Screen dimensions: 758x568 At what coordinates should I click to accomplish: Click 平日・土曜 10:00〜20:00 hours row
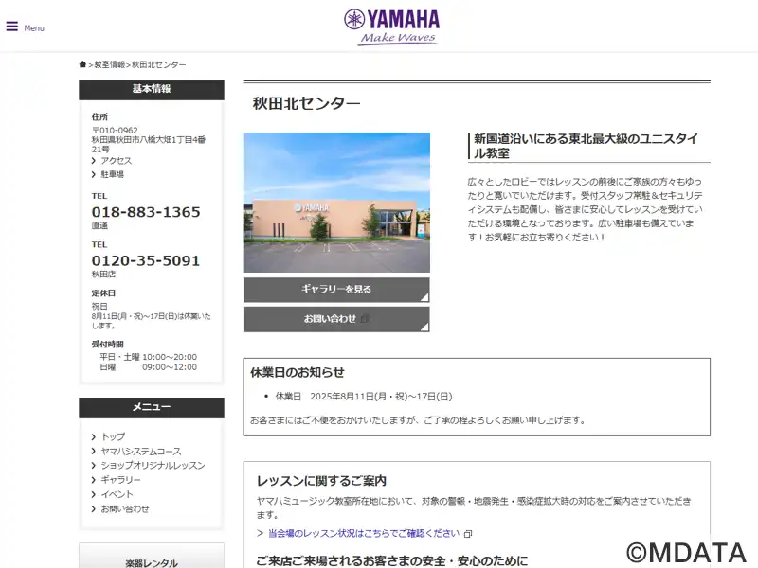point(149,357)
